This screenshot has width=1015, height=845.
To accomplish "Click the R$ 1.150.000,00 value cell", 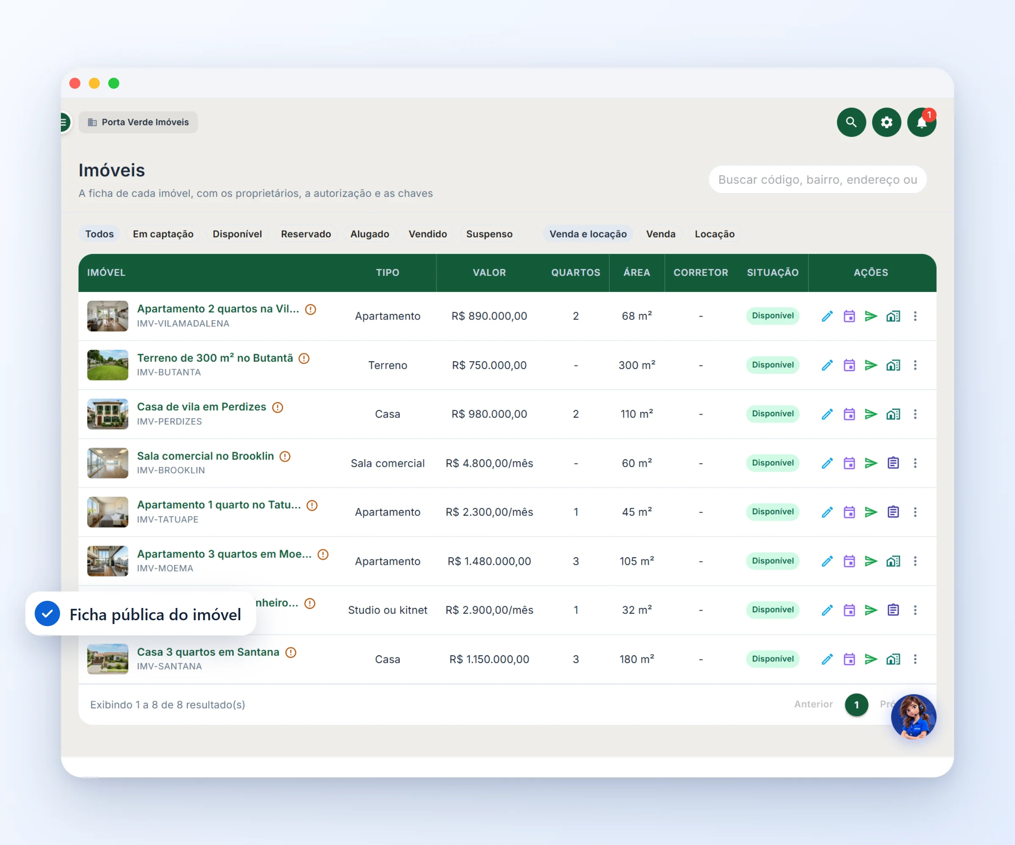I will (x=488, y=659).
